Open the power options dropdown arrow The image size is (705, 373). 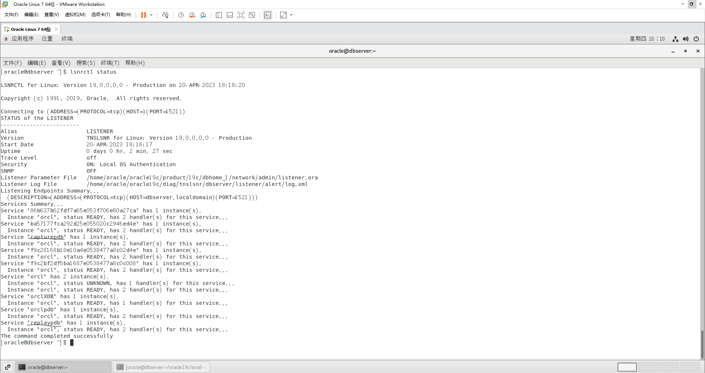[x=151, y=15]
